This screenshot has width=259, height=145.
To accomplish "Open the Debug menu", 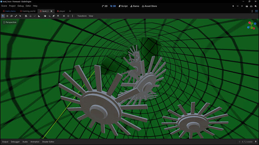I will [21, 6].
